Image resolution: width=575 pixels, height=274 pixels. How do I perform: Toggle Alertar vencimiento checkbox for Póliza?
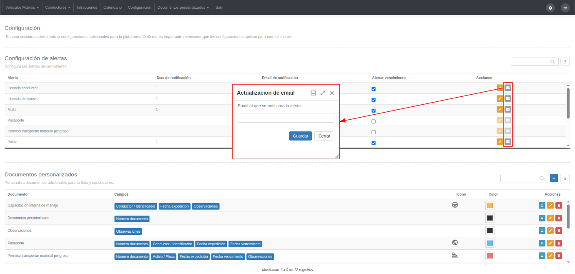pos(374,143)
